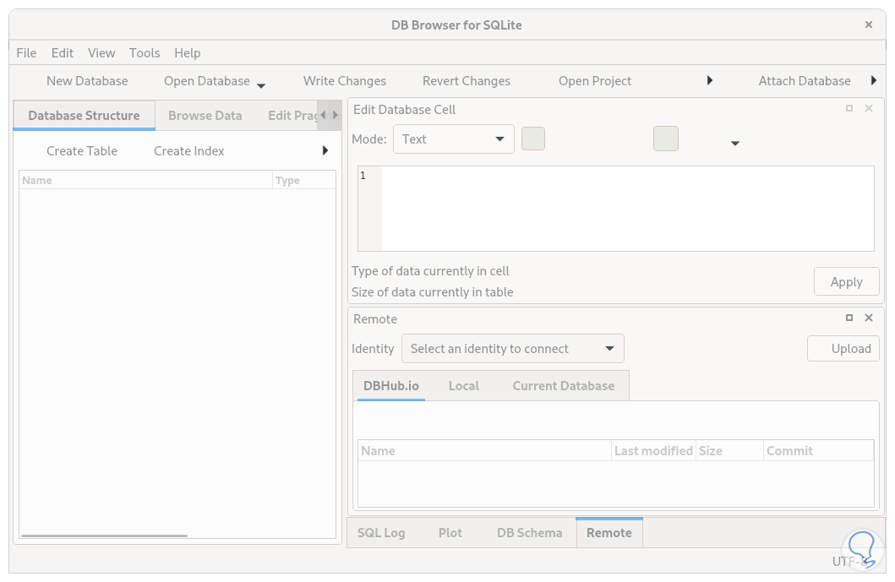Expand overflow arrow beside Create Index

(325, 151)
